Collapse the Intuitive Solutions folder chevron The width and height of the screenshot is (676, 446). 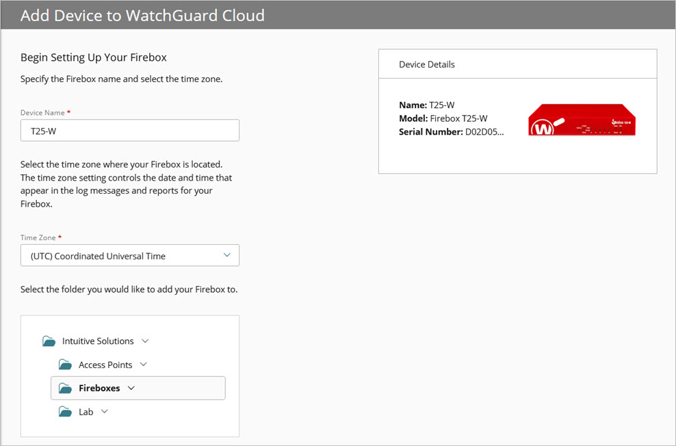point(145,341)
